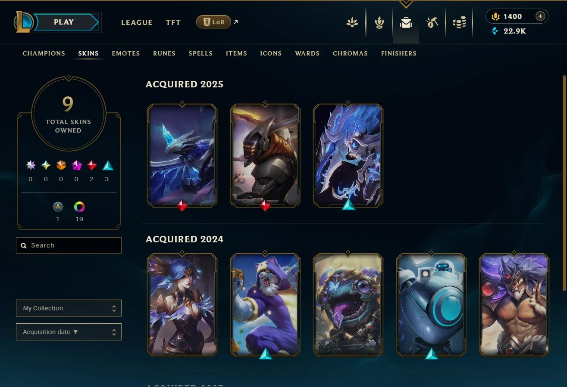Filter by teal triangle rarity icon
The image size is (567, 387).
point(107,165)
